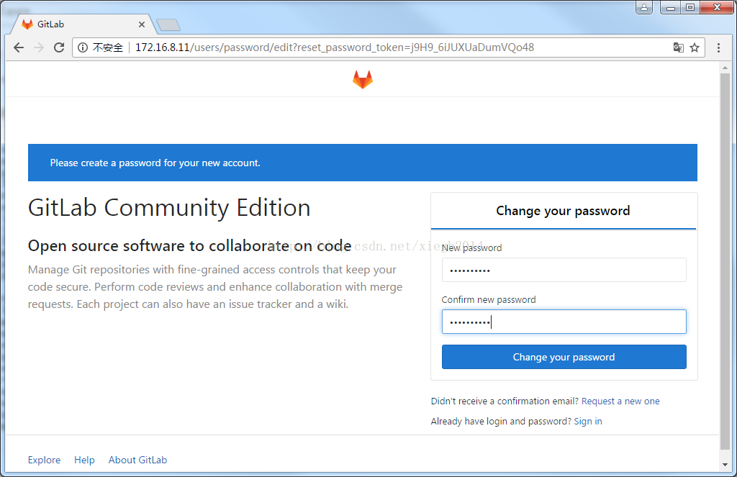Minimize the browser window
The height and width of the screenshot is (477, 737).
pyautogui.click(x=671, y=7)
